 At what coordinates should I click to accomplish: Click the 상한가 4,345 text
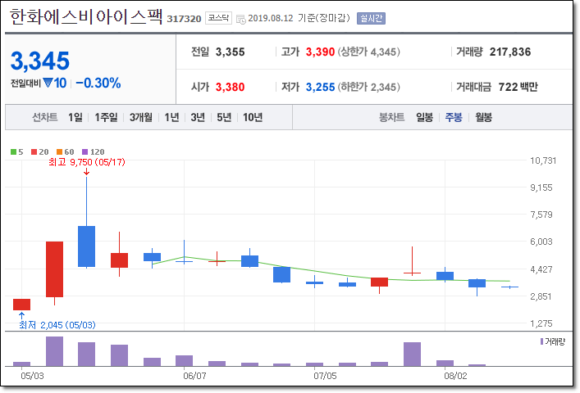(x=369, y=52)
